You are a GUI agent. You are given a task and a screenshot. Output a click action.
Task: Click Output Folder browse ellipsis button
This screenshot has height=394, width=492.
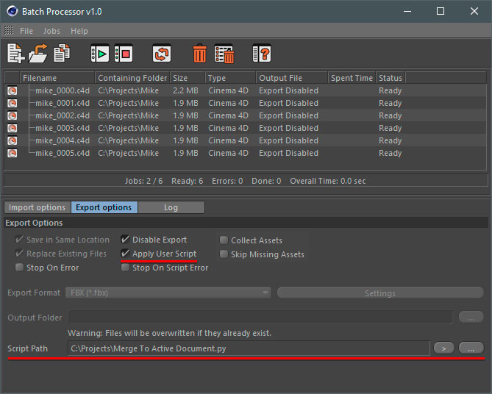tap(471, 318)
